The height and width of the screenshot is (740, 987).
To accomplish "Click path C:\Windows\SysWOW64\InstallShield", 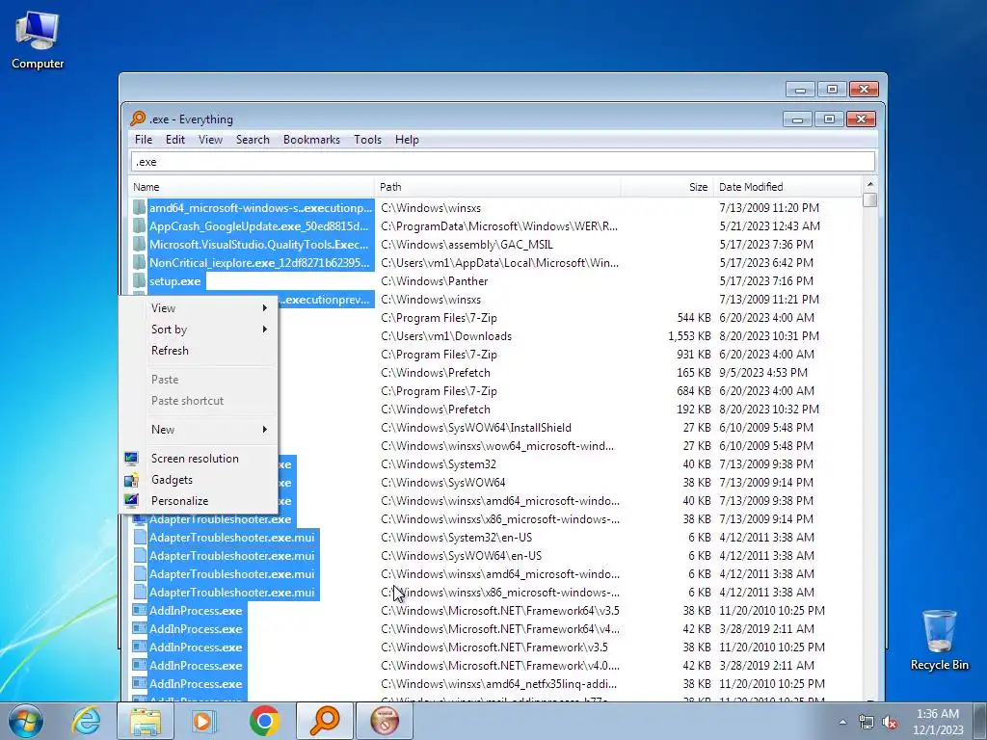I will (x=476, y=427).
